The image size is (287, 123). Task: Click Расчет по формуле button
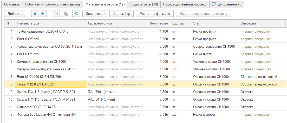[x=155, y=14]
